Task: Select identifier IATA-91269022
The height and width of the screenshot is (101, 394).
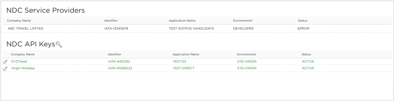Action: pyautogui.click(x=120, y=68)
